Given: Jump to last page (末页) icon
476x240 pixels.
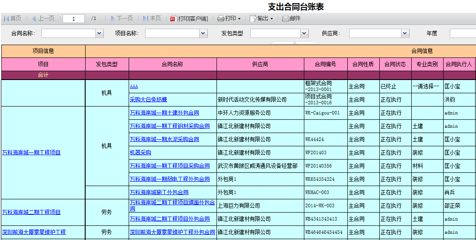Looking at the screenshot, I should click(x=146, y=19).
